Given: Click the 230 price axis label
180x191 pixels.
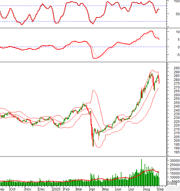Looking at the screenshot, I should [177, 118].
